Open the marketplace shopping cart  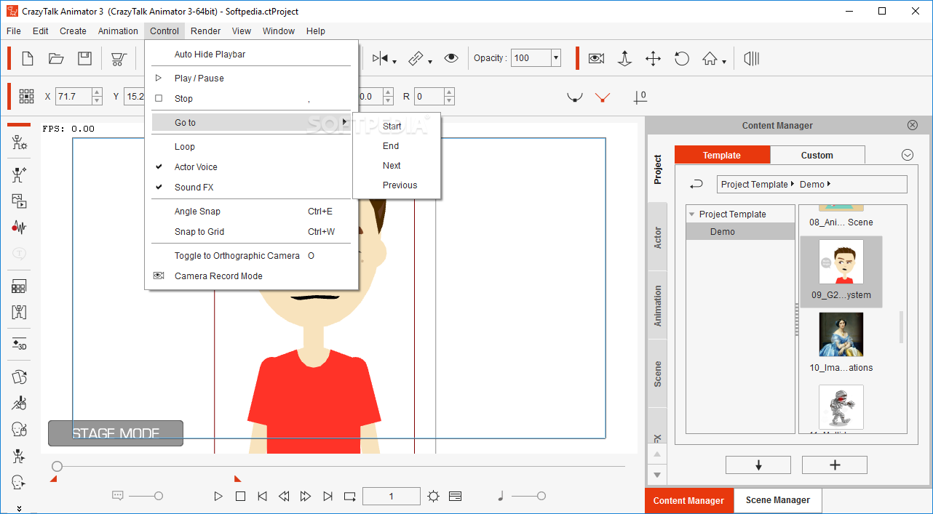(119, 58)
